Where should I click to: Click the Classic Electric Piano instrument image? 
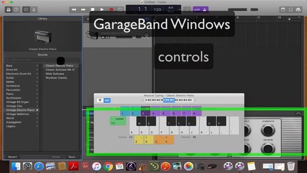pos(43,37)
